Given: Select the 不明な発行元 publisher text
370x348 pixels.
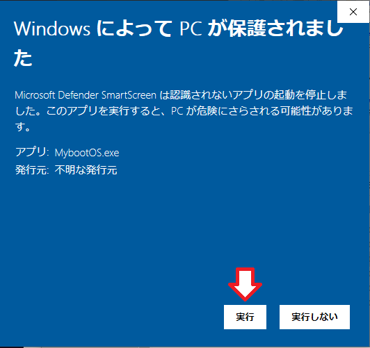Looking at the screenshot, I should pyautogui.click(x=86, y=170).
